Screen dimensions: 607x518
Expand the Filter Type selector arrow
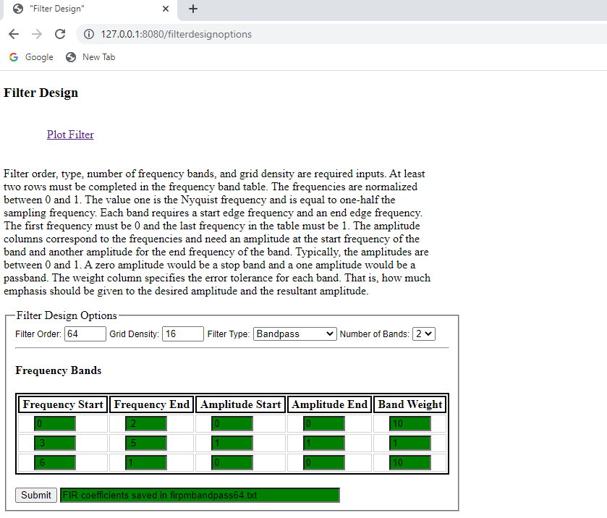[330, 334]
